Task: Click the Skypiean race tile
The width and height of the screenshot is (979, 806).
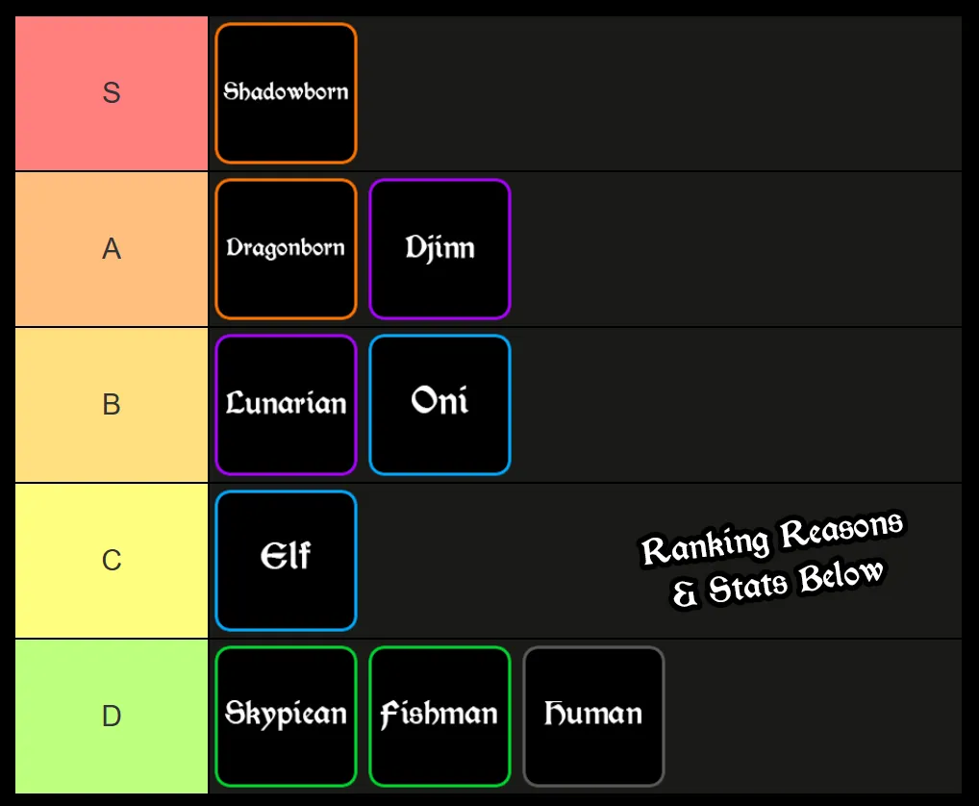Action: point(286,717)
